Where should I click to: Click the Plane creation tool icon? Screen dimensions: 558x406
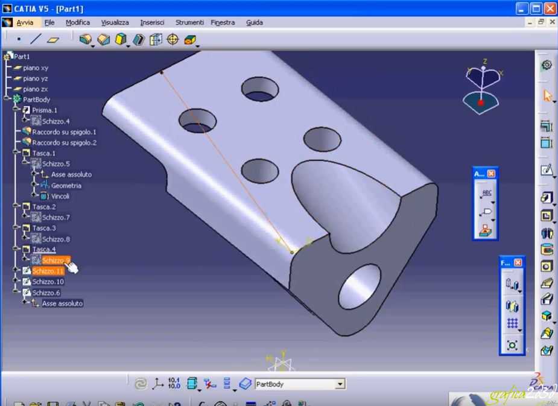[x=53, y=39]
